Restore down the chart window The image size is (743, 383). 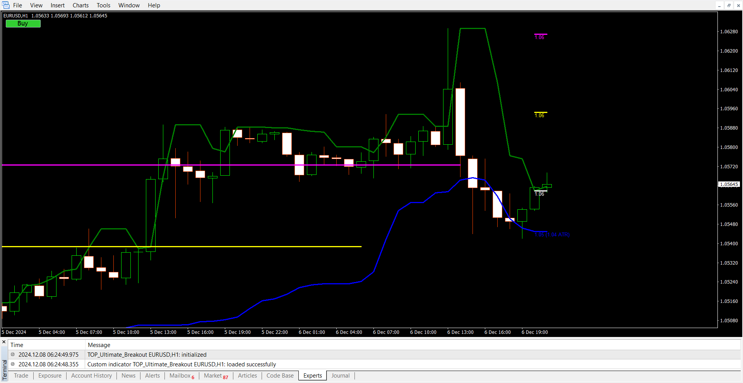tap(729, 5)
